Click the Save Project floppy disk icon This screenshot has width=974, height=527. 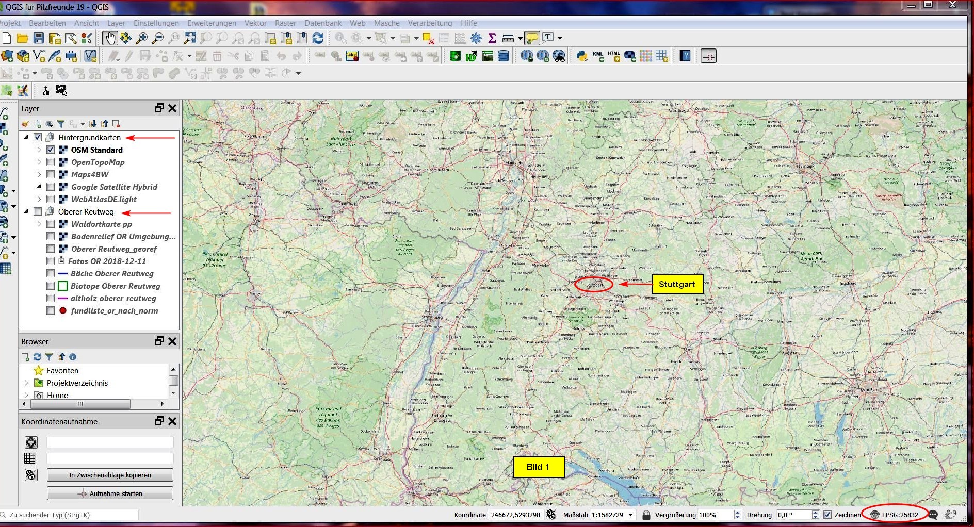pos(39,38)
